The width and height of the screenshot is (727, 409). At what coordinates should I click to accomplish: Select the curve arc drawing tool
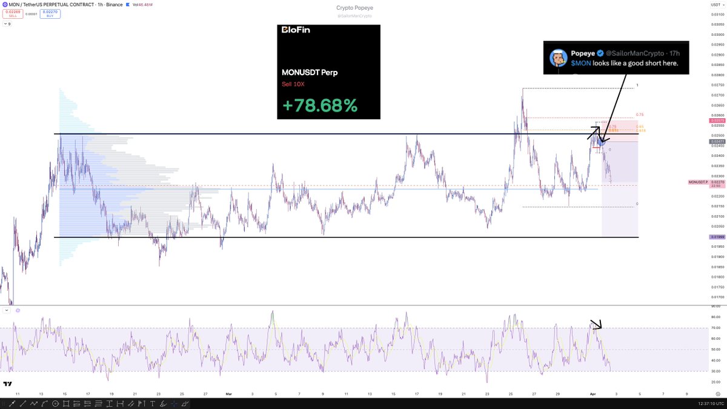pos(44,404)
